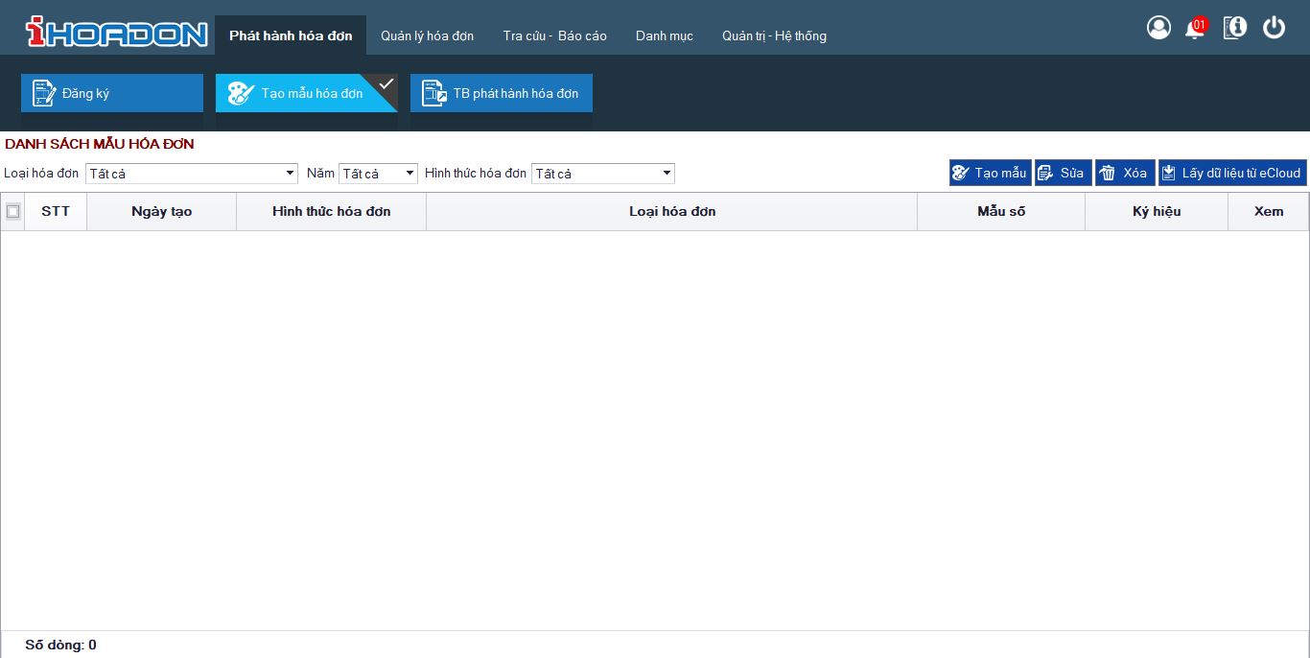The height and width of the screenshot is (658, 1310).
Task: Click the power logout icon
Action: (x=1274, y=28)
